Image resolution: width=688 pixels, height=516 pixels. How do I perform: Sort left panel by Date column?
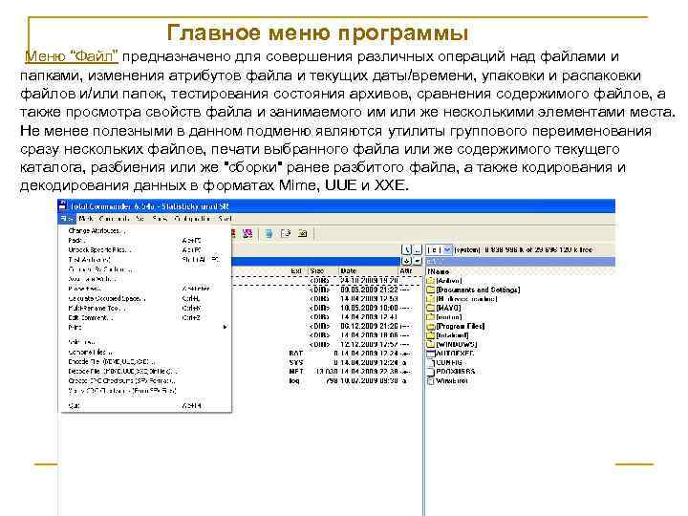click(x=368, y=271)
